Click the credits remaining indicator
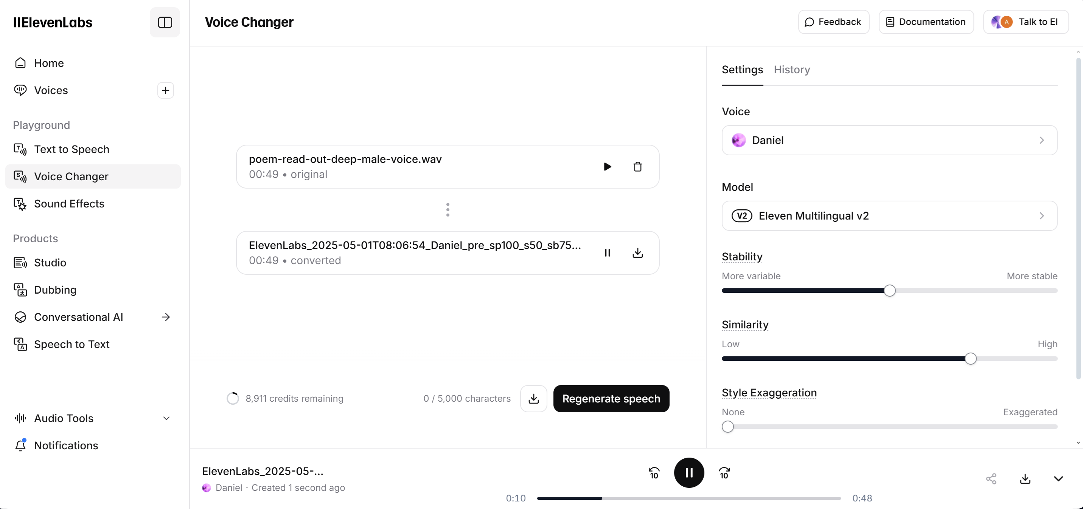The image size is (1083, 509). click(x=284, y=399)
